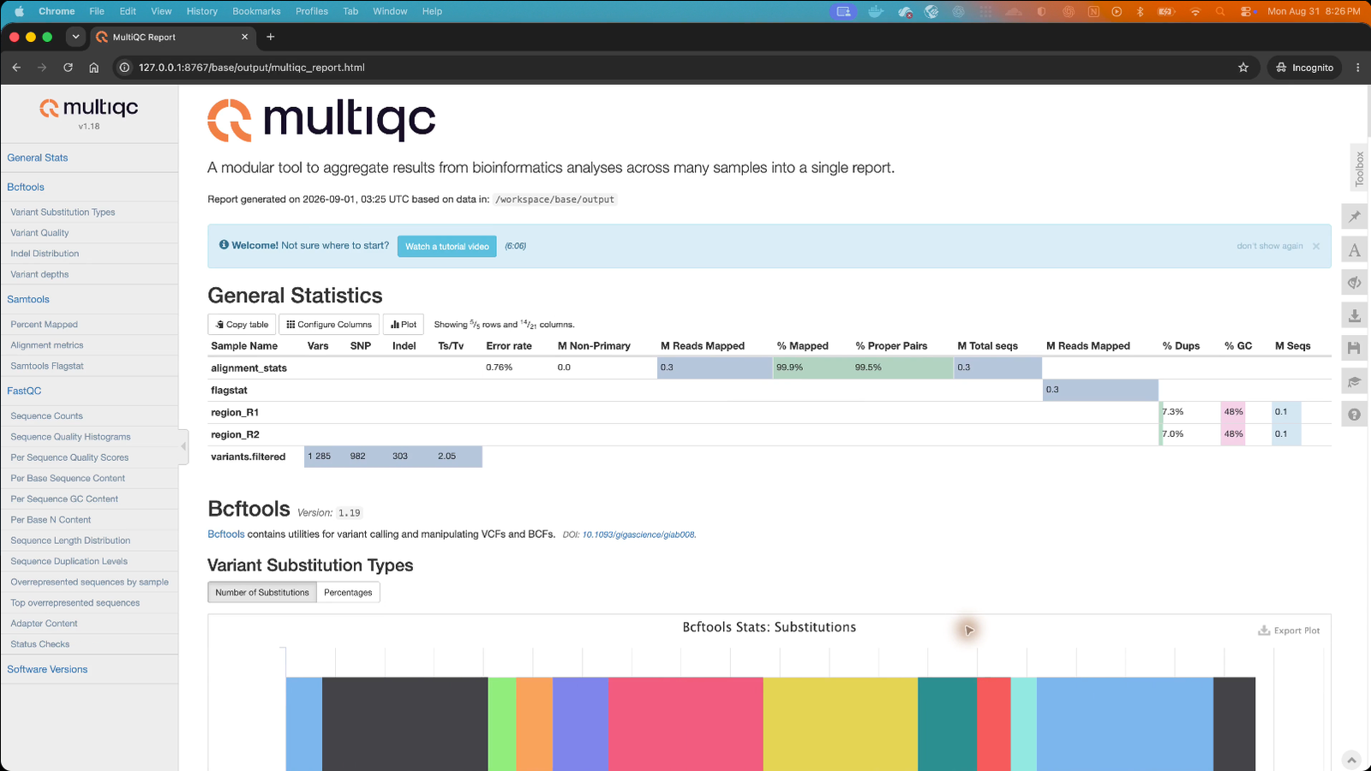Image resolution: width=1371 pixels, height=771 pixels.
Task: Open Variant depths sidebar link
Action: click(39, 274)
